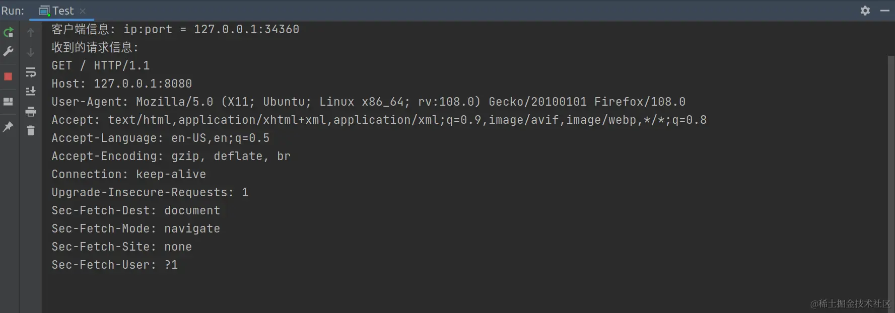Print the console output
This screenshot has width=895, height=313.
click(x=31, y=111)
